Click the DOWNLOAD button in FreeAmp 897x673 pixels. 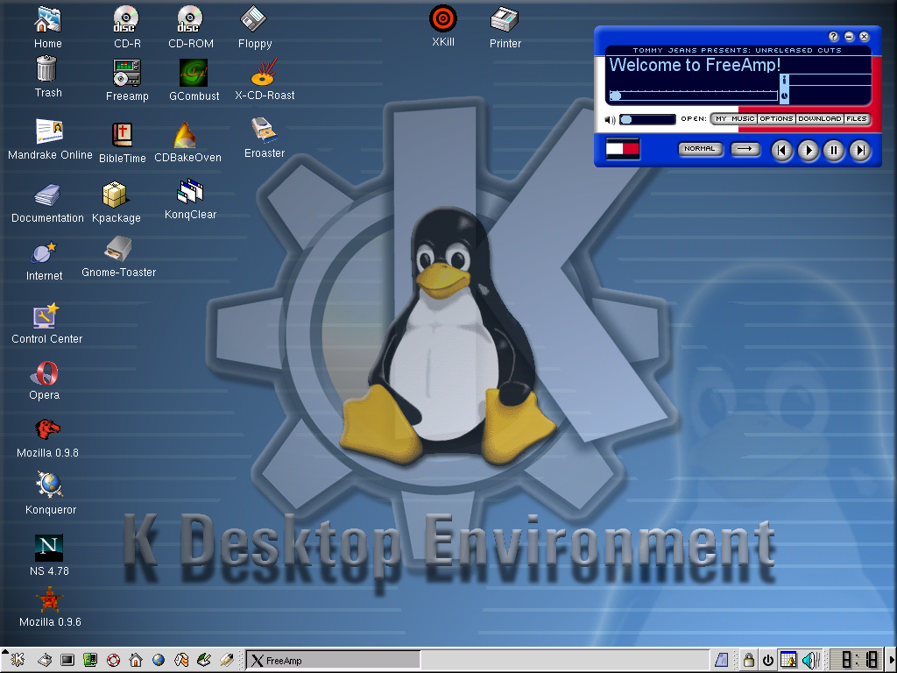819,118
